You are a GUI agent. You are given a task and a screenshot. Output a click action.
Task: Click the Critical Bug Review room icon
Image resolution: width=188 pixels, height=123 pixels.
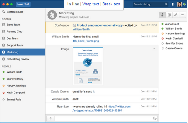pos(4,59)
